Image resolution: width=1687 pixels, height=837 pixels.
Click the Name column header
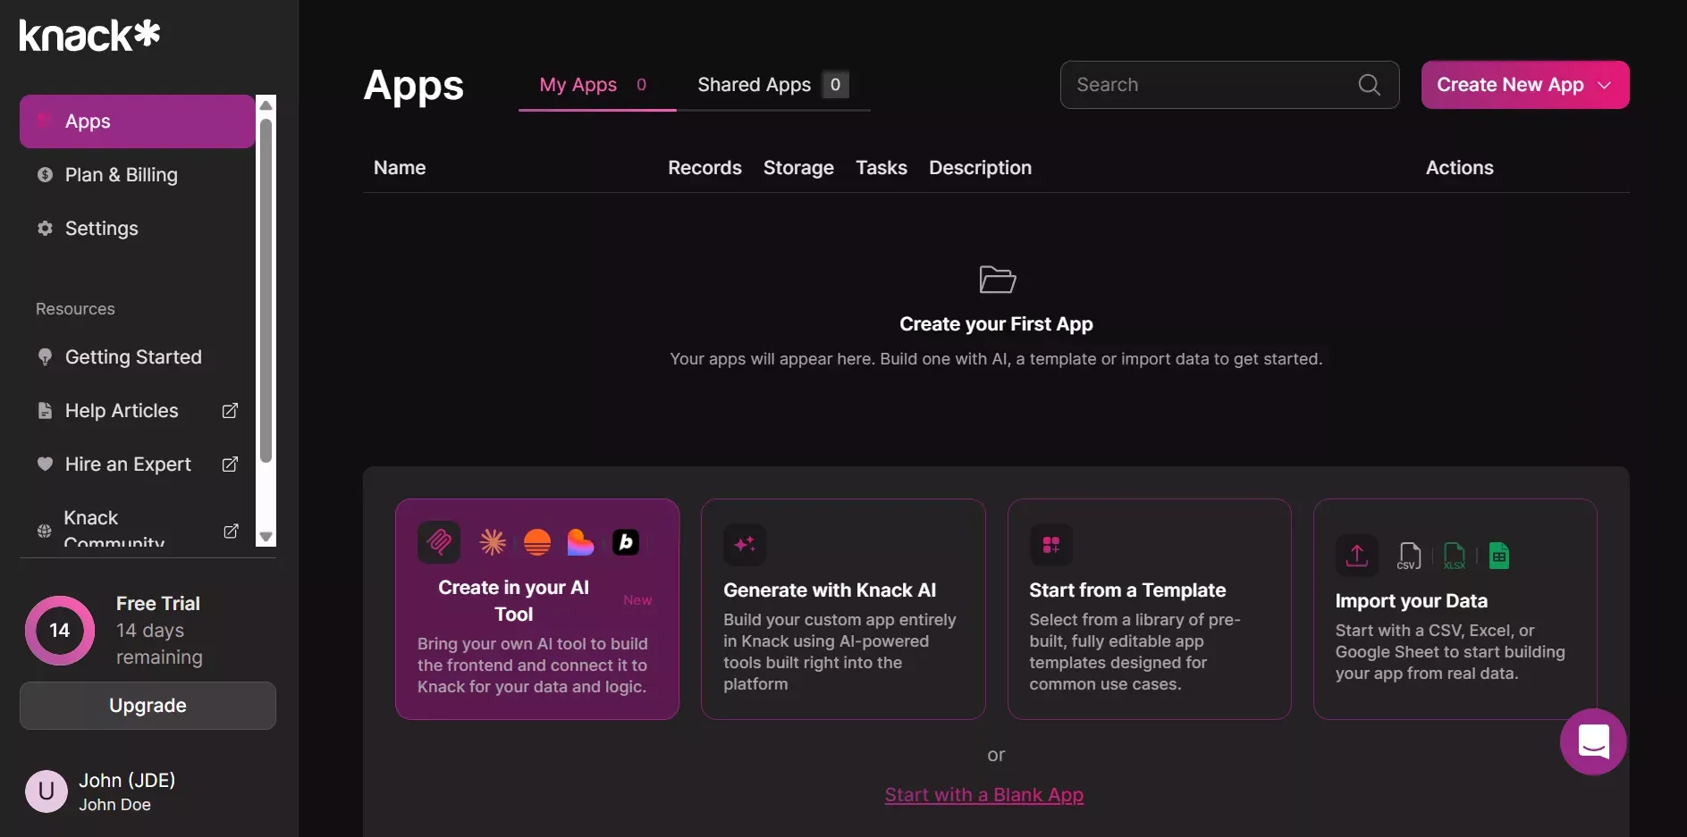tap(400, 168)
